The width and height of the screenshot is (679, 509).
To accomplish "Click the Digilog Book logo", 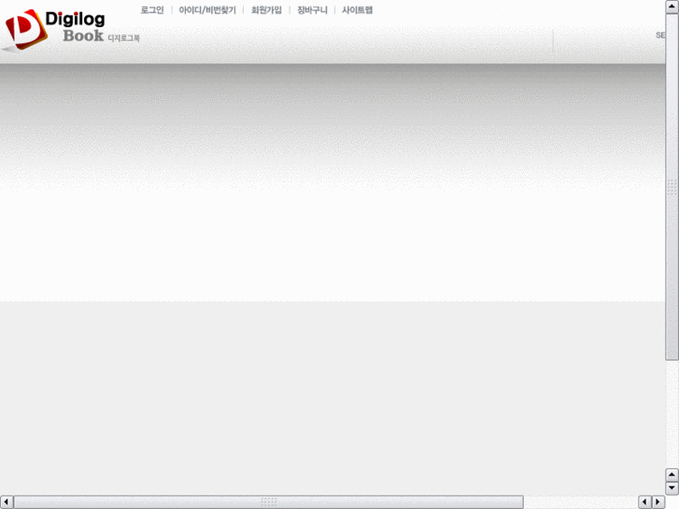I will click(72, 30).
